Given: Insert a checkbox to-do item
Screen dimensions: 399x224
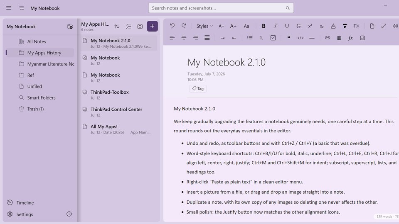Looking at the screenshot, I should point(273,38).
